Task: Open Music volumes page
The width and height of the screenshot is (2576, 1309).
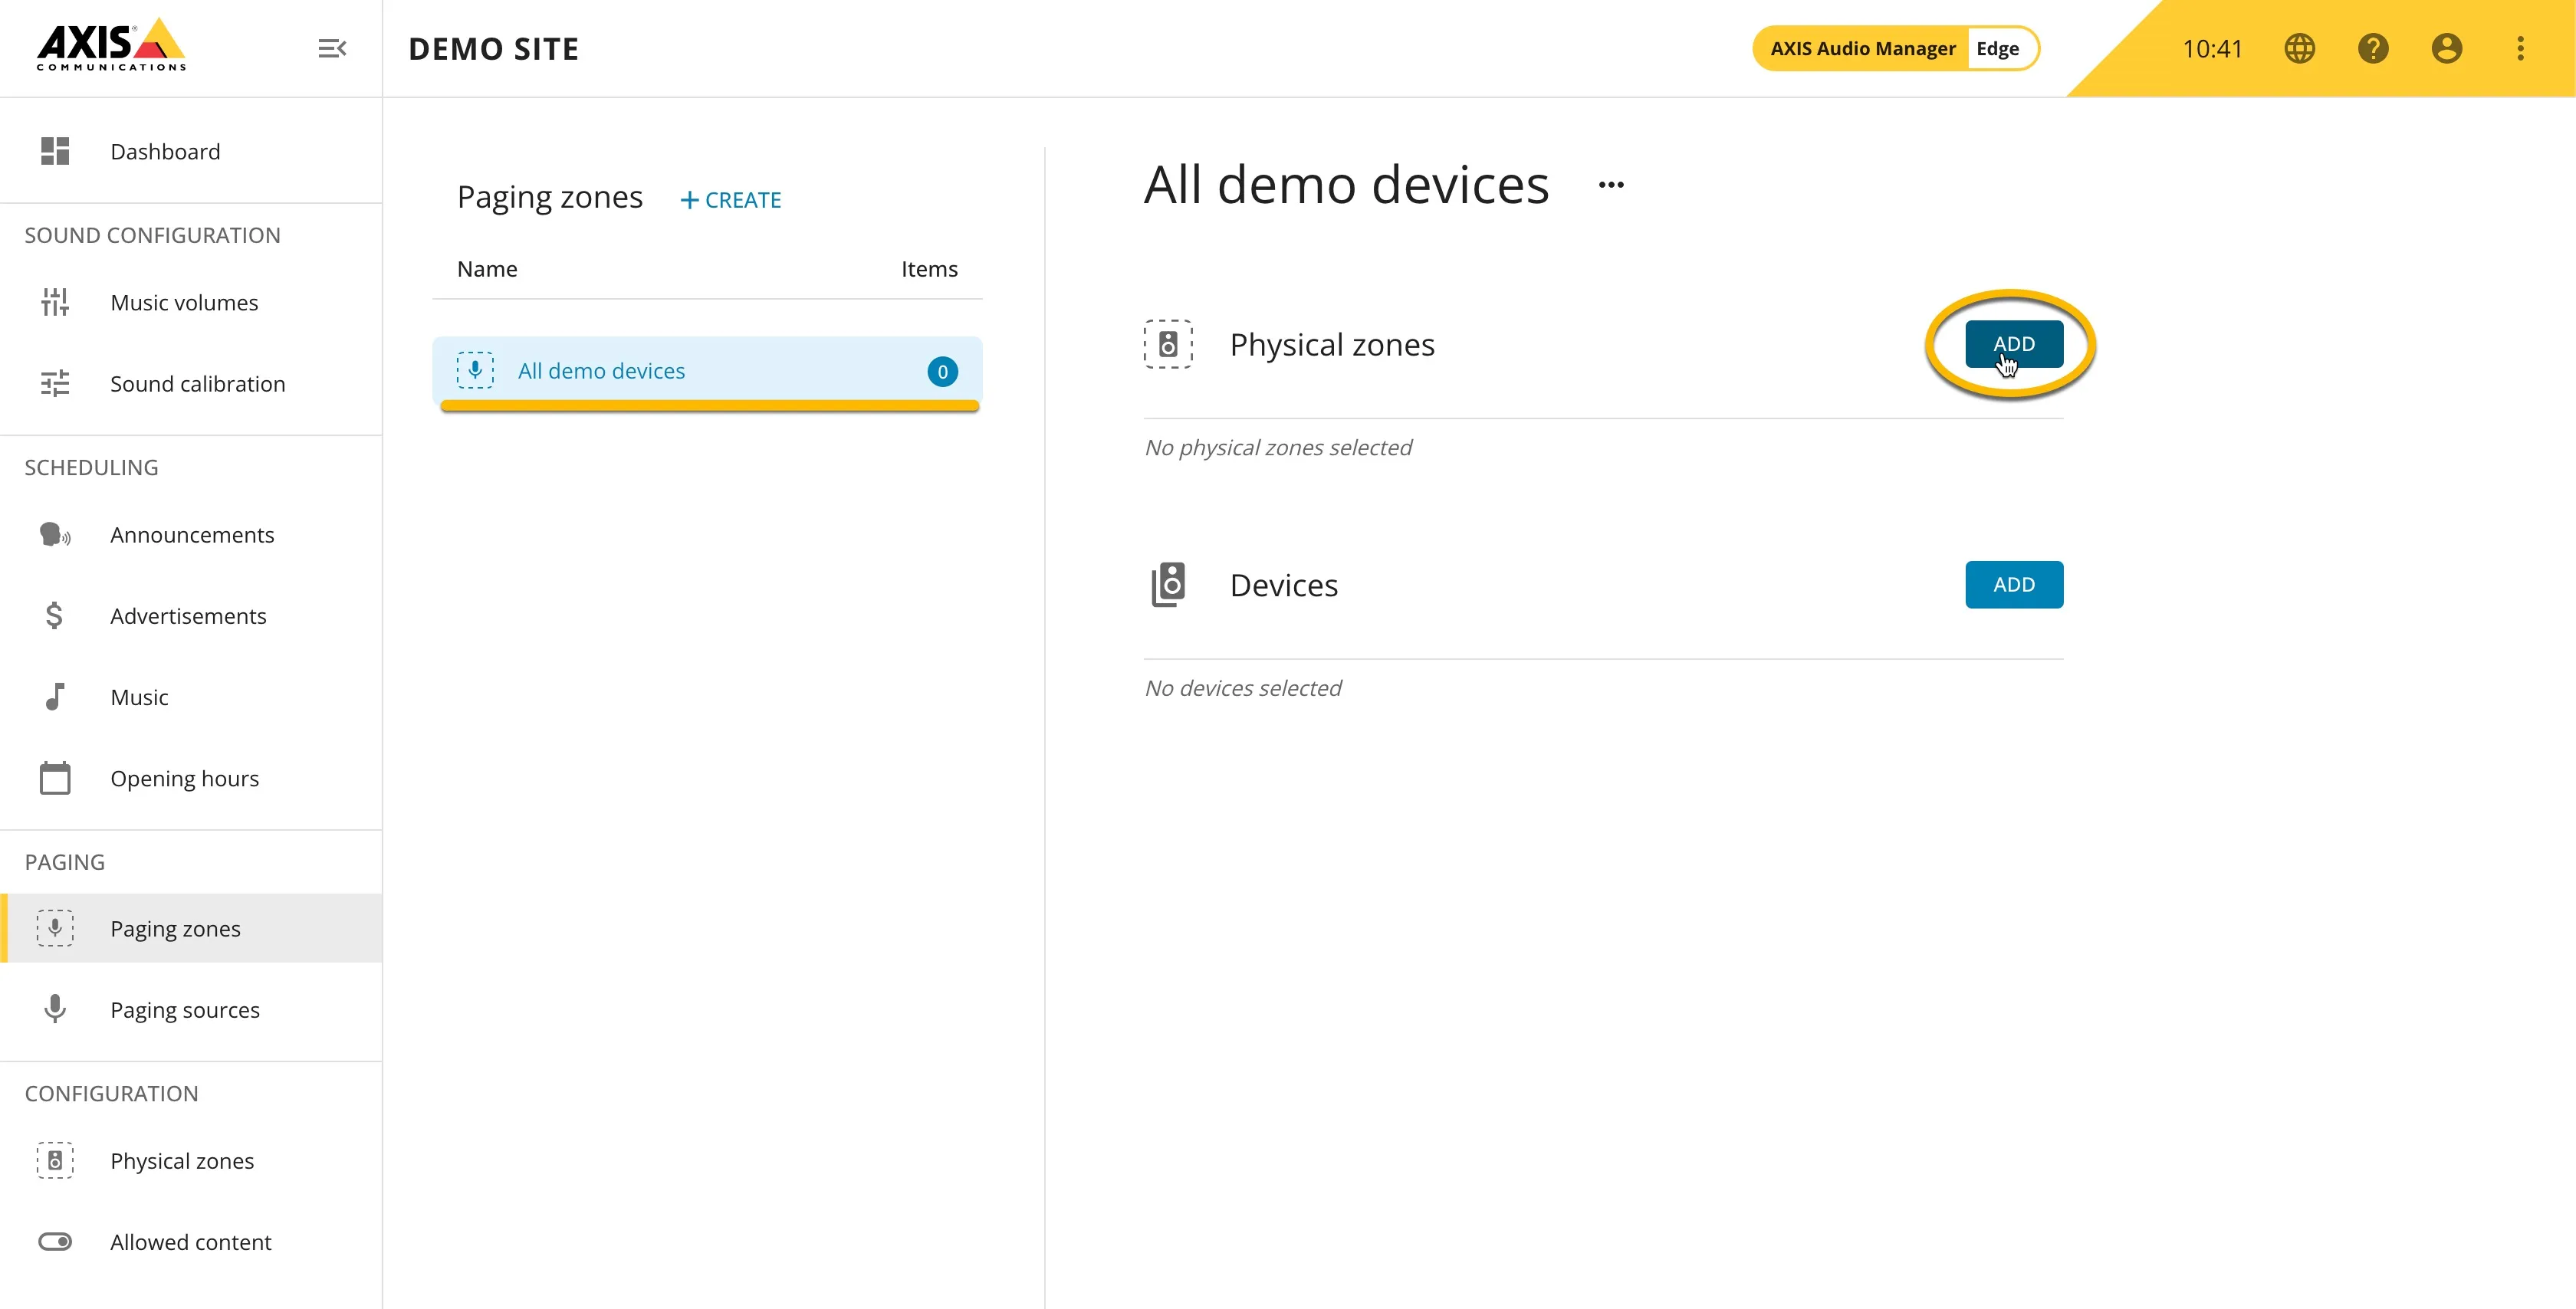Action: pyautogui.click(x=191, y=302)
